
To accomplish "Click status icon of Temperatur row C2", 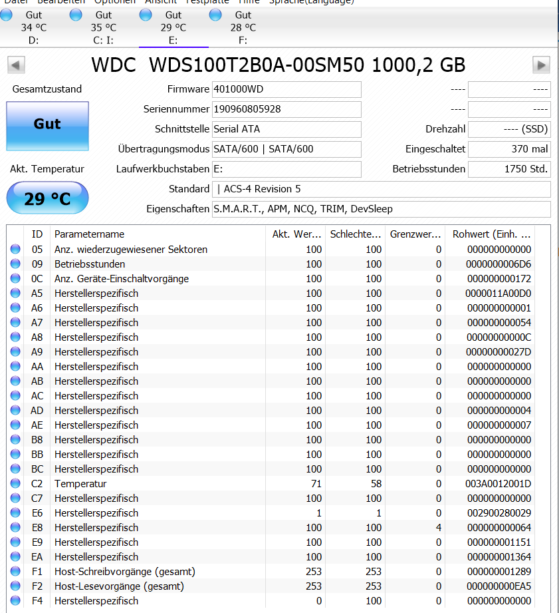I will (x=15, y=484).
